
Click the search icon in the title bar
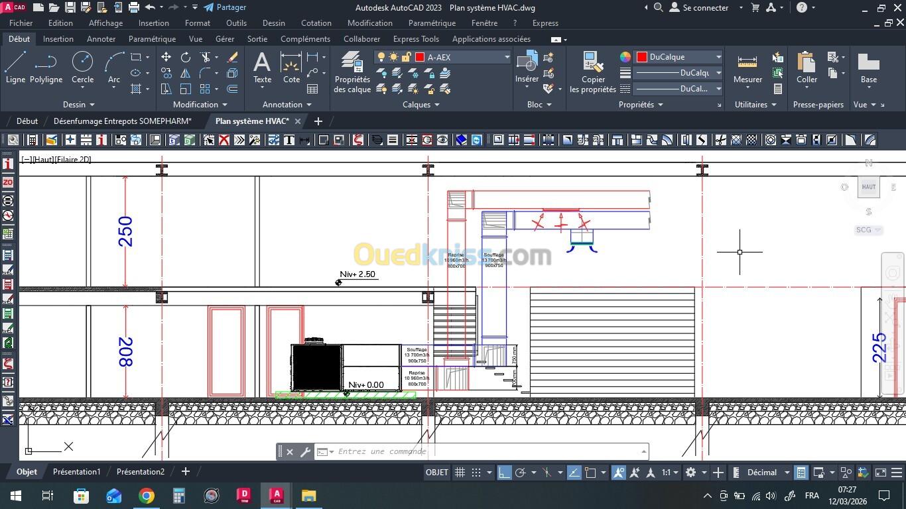[x=658, y=7]
